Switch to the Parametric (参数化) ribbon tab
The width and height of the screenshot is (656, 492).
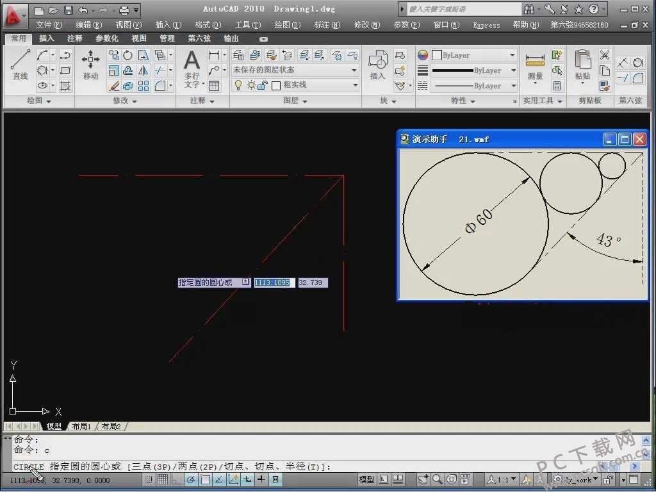[107, 38]
